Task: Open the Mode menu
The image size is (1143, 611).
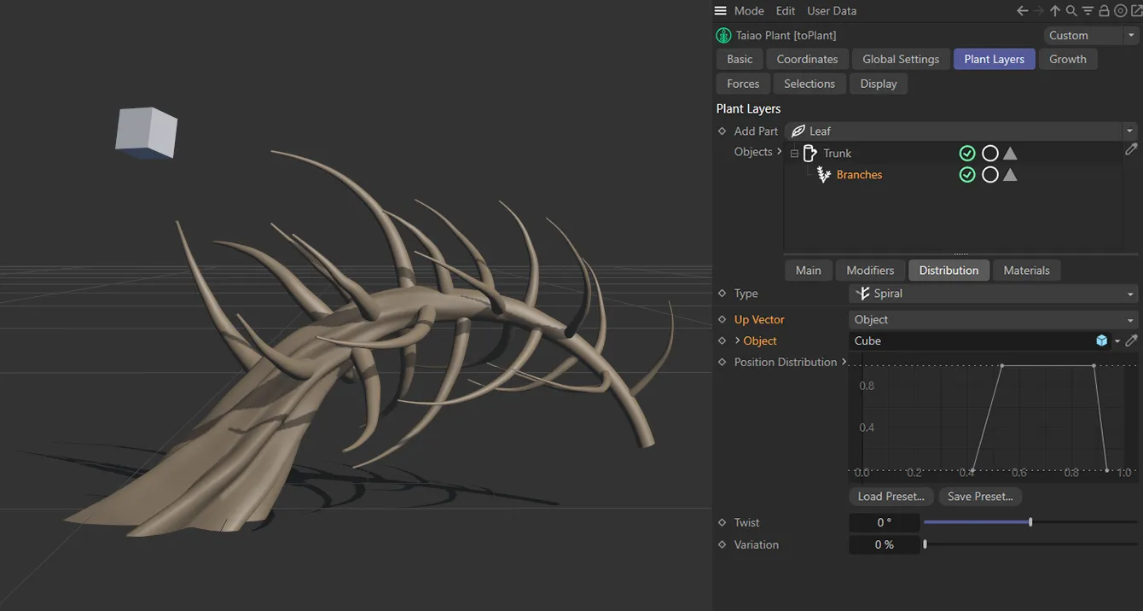Action: pyautogui.click(x=749, y=10)
